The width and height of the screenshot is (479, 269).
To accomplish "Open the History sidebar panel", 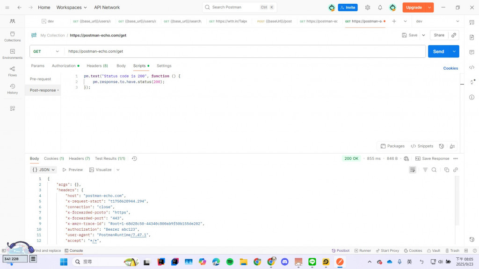I will [x=12, y=89].
